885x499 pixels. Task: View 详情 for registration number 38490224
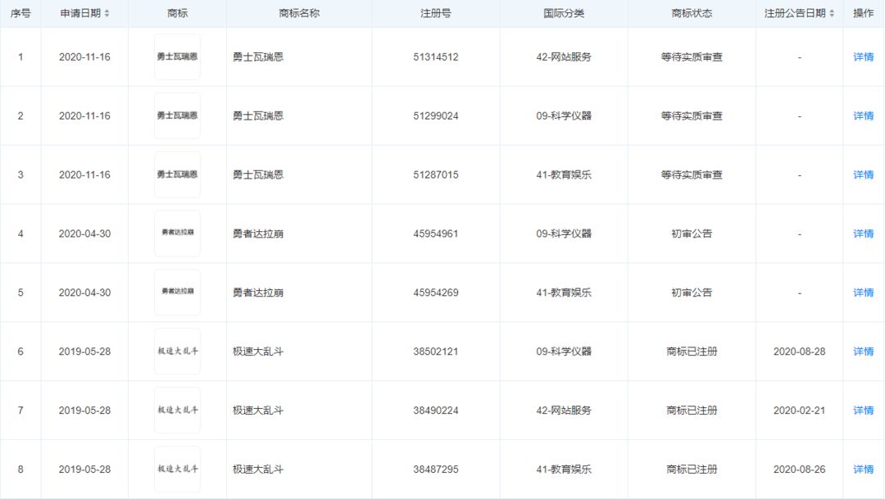coord(863,411)
